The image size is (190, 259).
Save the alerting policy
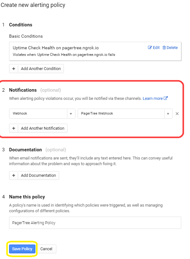(x=22, y=249)
